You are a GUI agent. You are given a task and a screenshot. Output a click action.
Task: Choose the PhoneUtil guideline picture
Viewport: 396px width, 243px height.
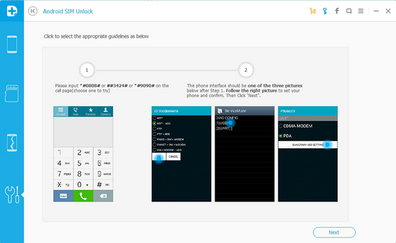point(308,154)
